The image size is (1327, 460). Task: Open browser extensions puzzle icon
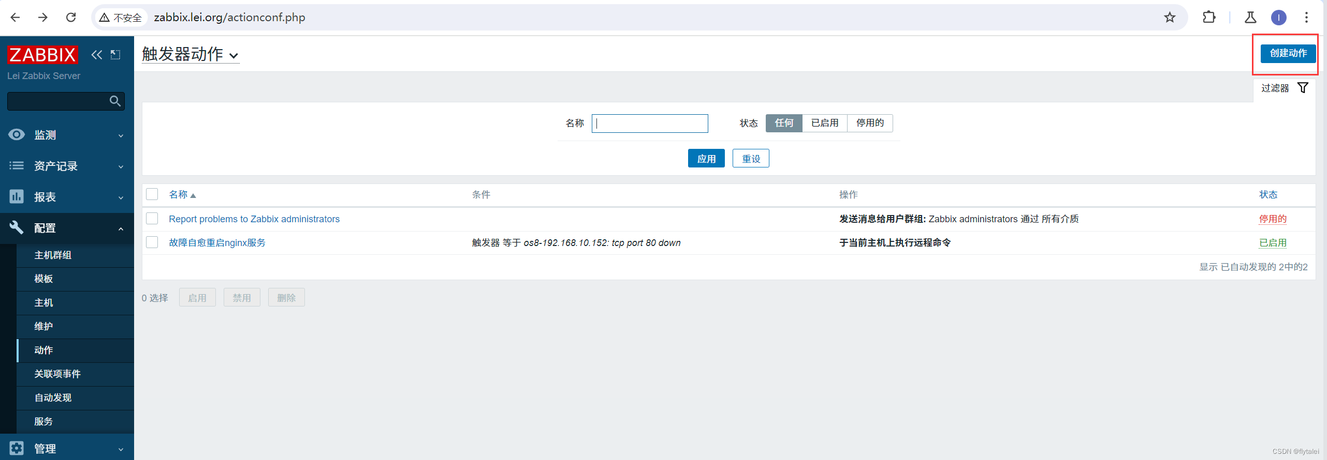[x=1209, y=18]
